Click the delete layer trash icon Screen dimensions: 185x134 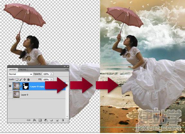pyautogui.click(x=63, y=120)
